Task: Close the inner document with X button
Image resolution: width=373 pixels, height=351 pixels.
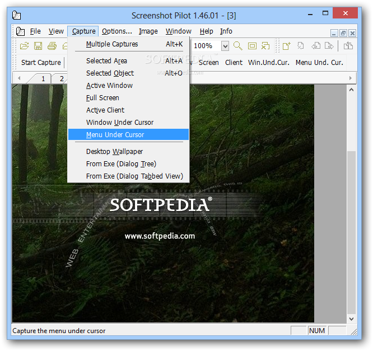Action: [352, 33]
